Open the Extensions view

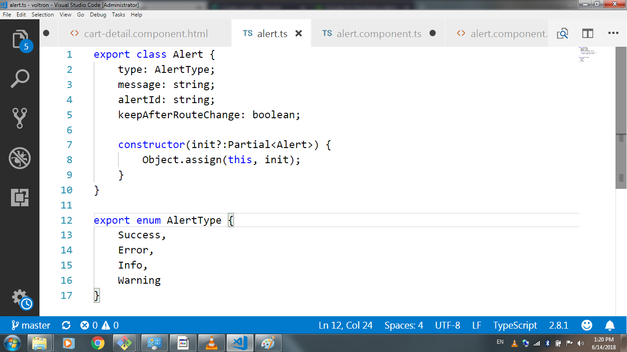click(20, 198)
